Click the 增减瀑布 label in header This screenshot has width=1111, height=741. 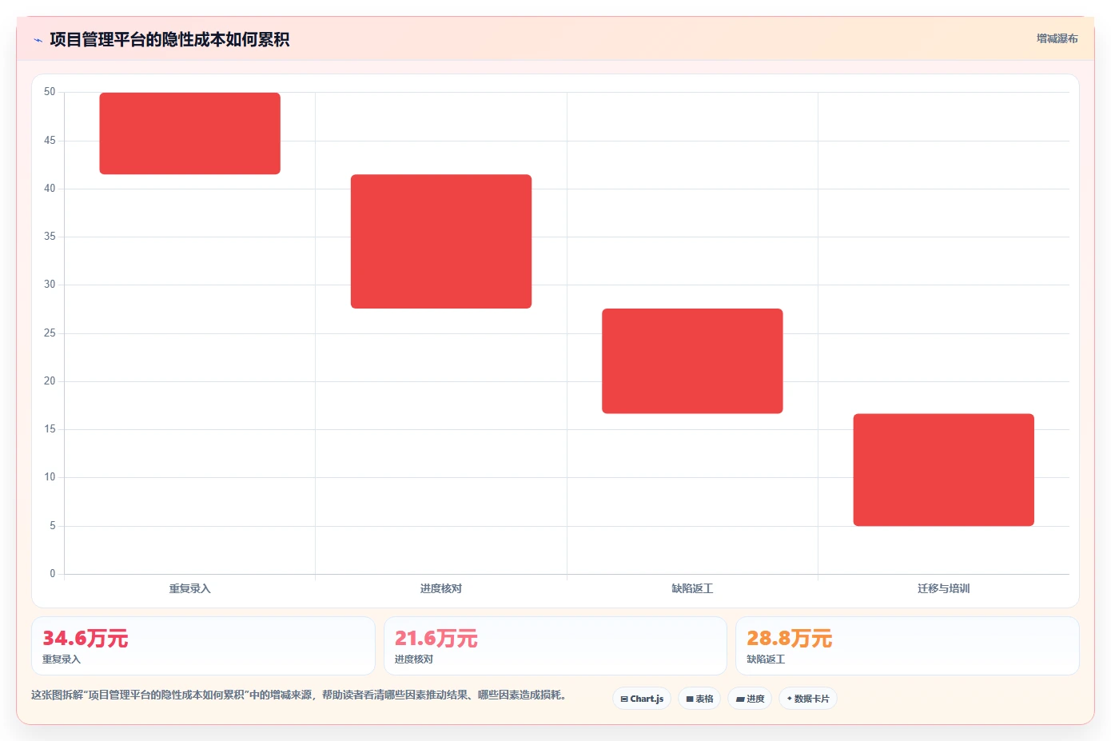1057,38
